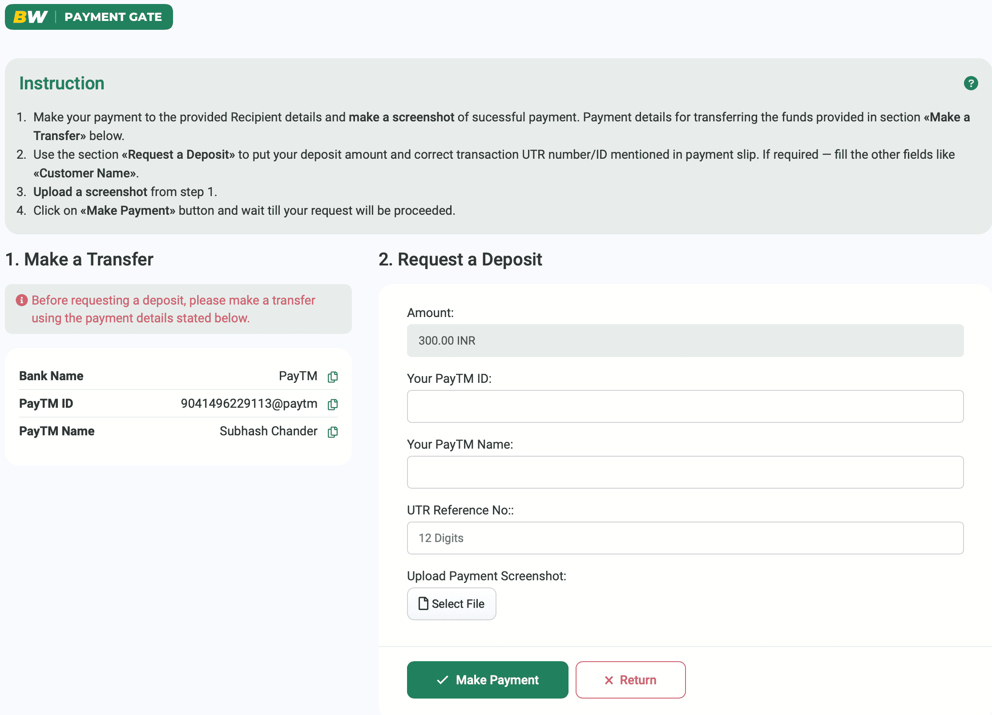Click the Amount field showing 300.00 INR

click(x=685, y=341)
